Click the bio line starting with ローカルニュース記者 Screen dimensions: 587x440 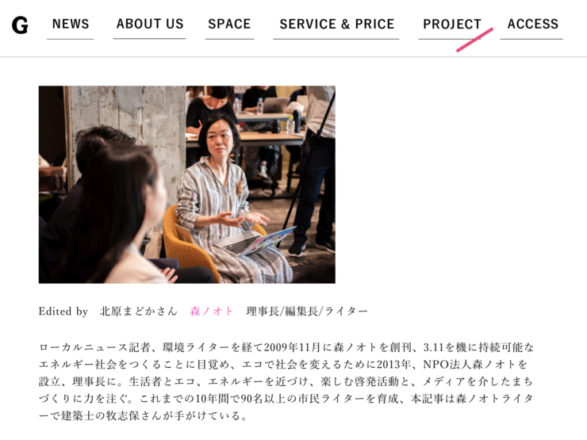pyautogui.click(x=286, y=347)
